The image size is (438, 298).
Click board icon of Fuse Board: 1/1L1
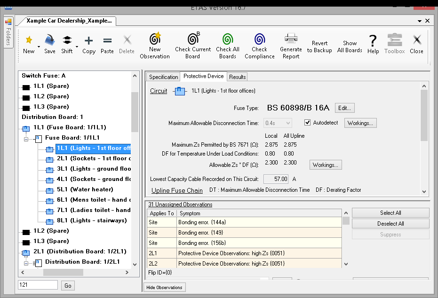(38, 139)
